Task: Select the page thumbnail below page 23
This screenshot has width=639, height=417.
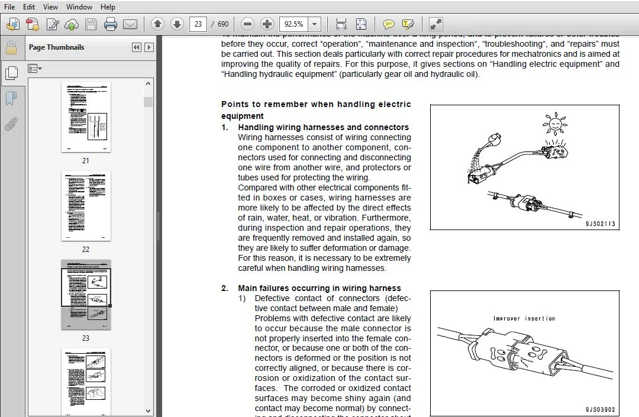Action: (x=86, y=382)
